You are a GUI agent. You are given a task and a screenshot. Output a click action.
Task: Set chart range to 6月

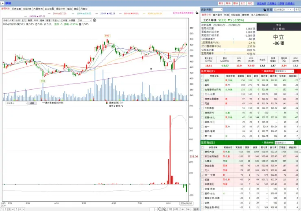tap(176, 209)
